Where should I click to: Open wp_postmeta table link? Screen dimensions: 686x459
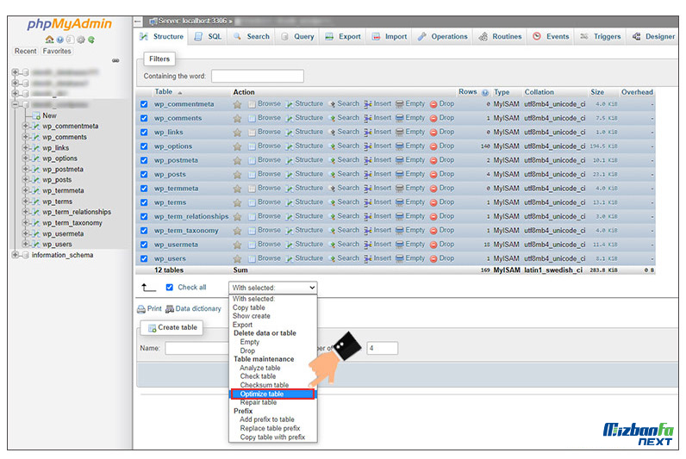tap(176, 160)
